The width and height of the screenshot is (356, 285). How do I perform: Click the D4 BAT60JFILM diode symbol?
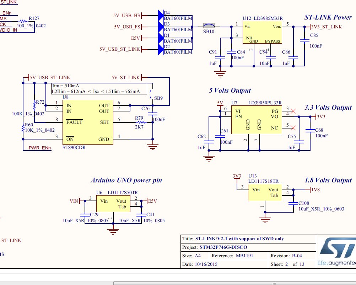point(160,15)
